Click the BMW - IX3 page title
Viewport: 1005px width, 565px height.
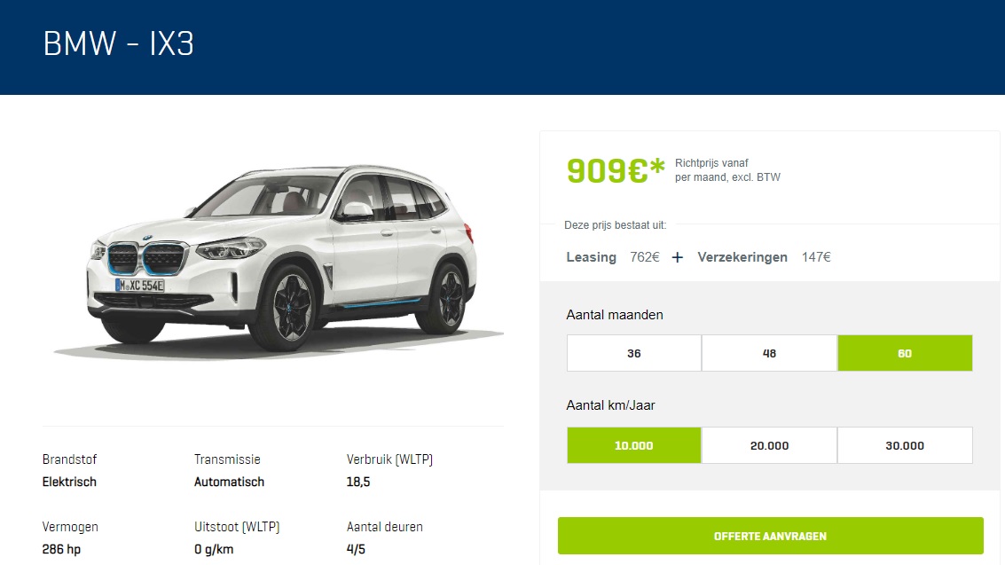(x=119, y=44)
